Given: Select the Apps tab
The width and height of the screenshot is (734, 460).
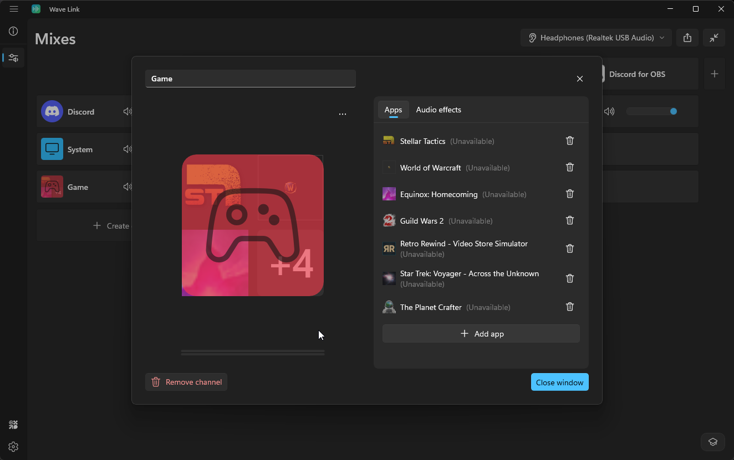Looking at the screenshot, I should [x=393, y=110].
